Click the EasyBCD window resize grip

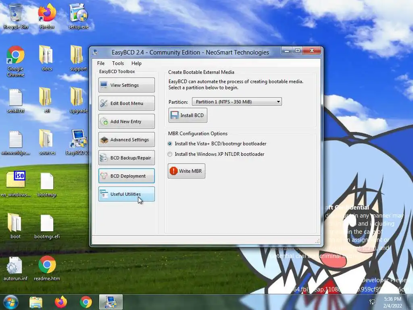click(x=317, y=241)
